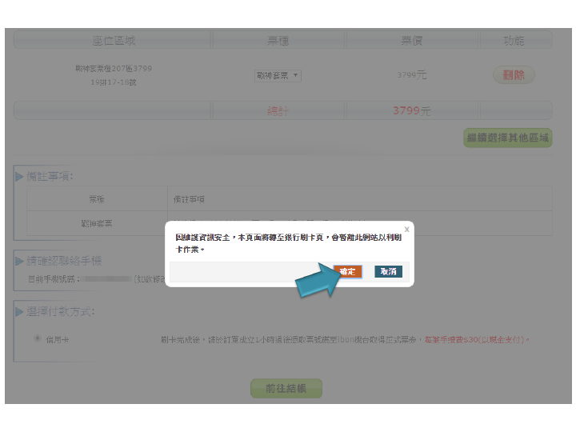The image size is (576, 432).
Task: Select the 信用卡 radio button
Action: [x=38, y=338]
